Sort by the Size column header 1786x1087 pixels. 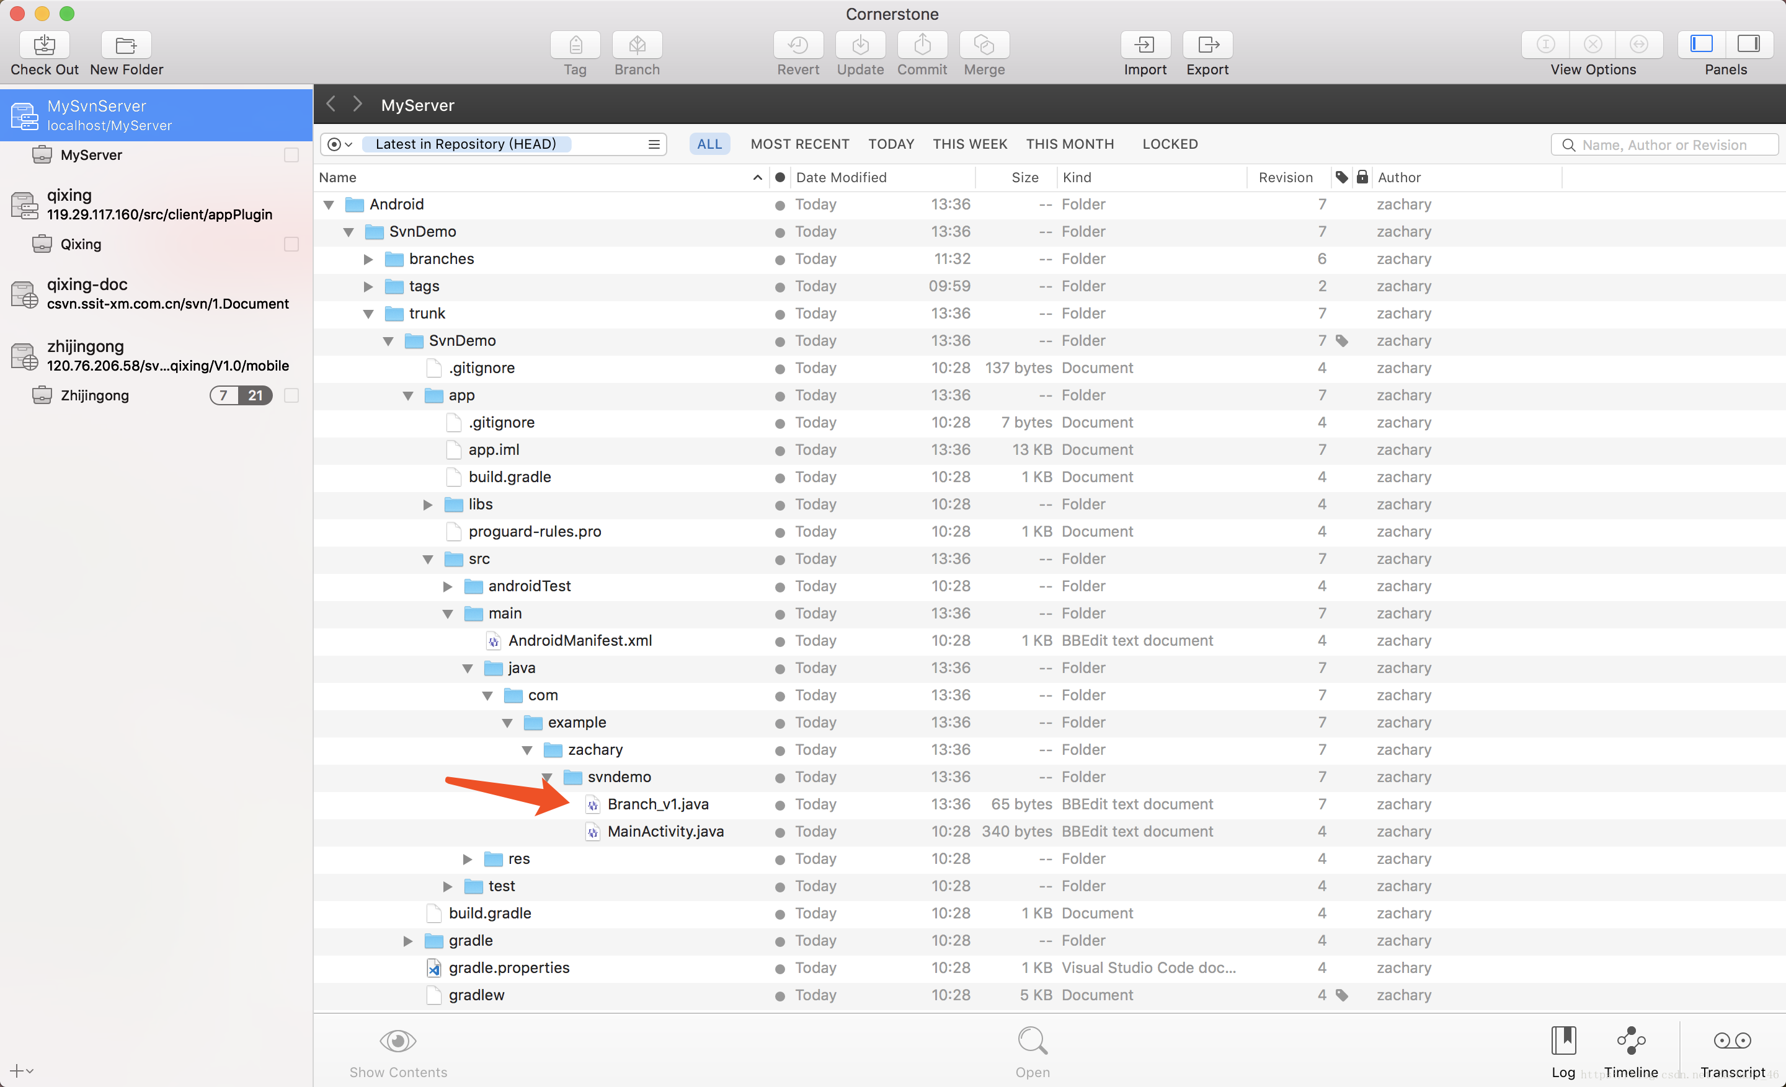tap(1016, 177)
